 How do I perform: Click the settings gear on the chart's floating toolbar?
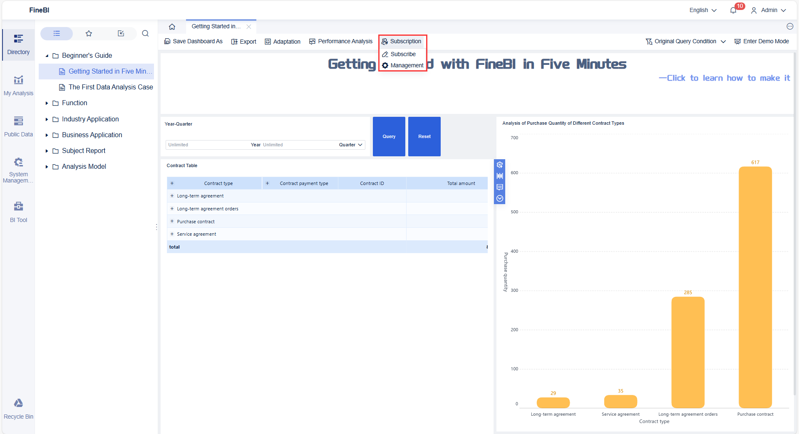pos(499,165)
